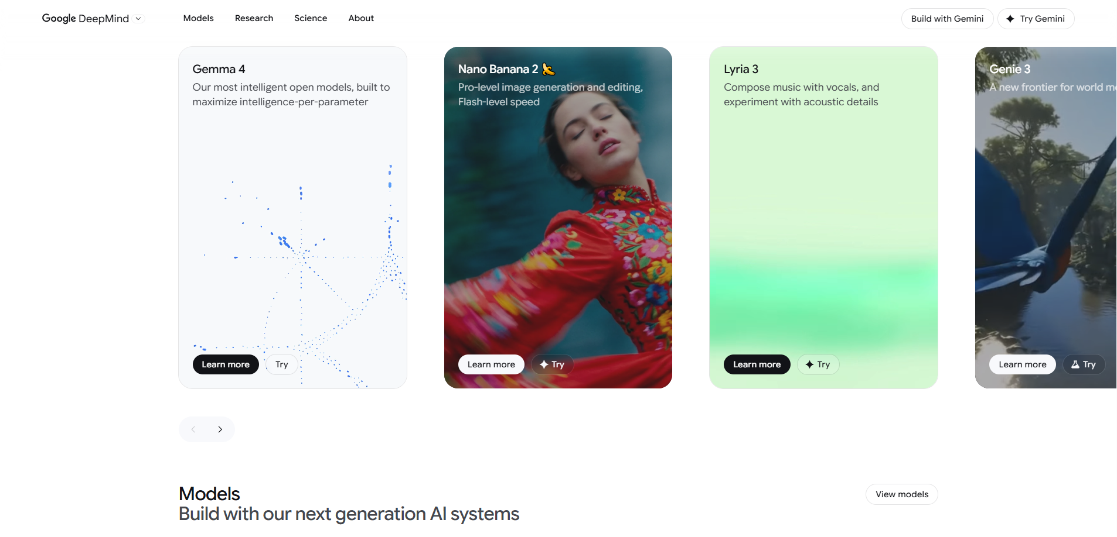Open Learn more on Genie 3 card

pos(1023,364)
